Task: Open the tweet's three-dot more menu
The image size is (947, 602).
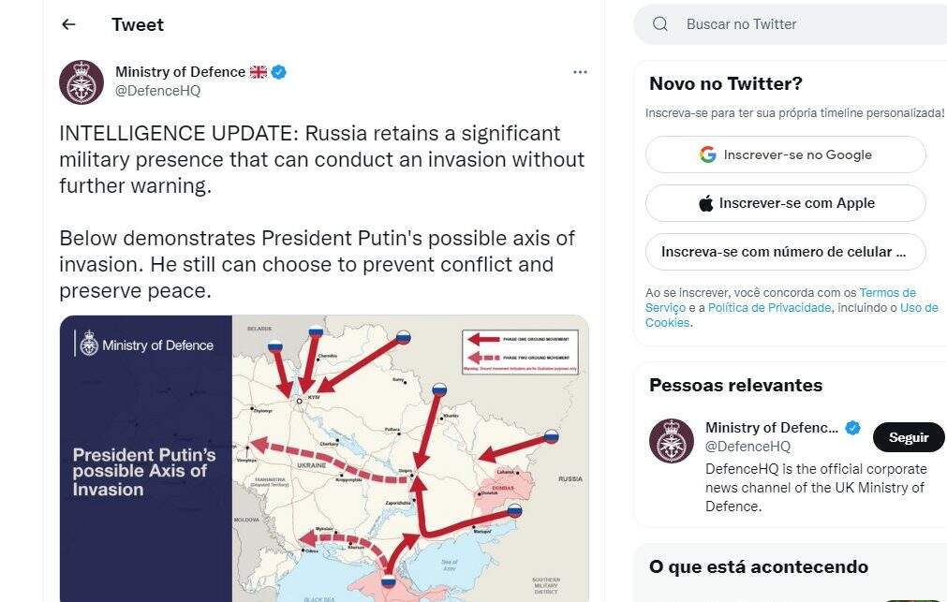Action: click(580, 72)
